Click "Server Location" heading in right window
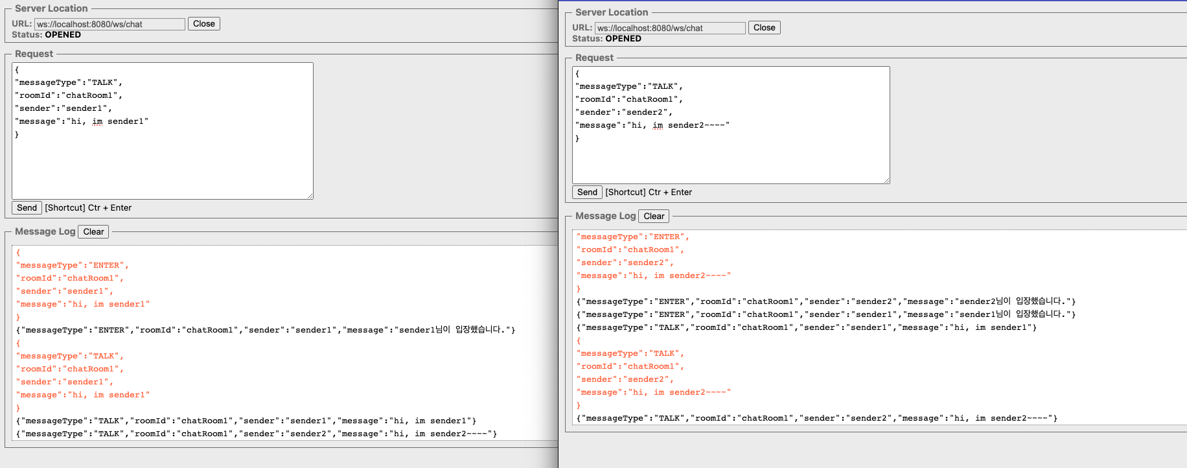This screenshot has height=468, width=1187. click(612, 12)
